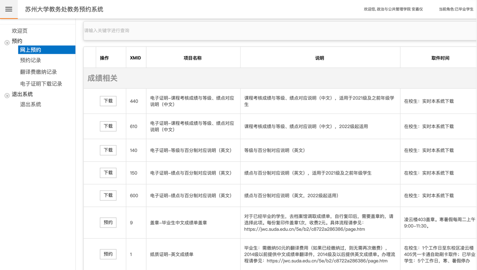Image resolution: width=477 pixels, height=270 pixels.
Task: Open the hamburger menu icon
Action: pos(9,9)
